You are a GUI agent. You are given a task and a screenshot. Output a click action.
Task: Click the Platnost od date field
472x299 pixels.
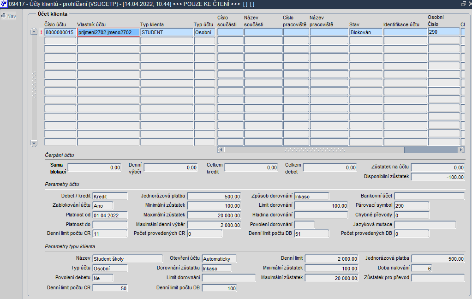(x=110, y=215)
